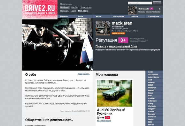This screenshot has width=185, height=126.
Task: Click the DRIVE2.RU logo
Action: [x=40, y=10]
